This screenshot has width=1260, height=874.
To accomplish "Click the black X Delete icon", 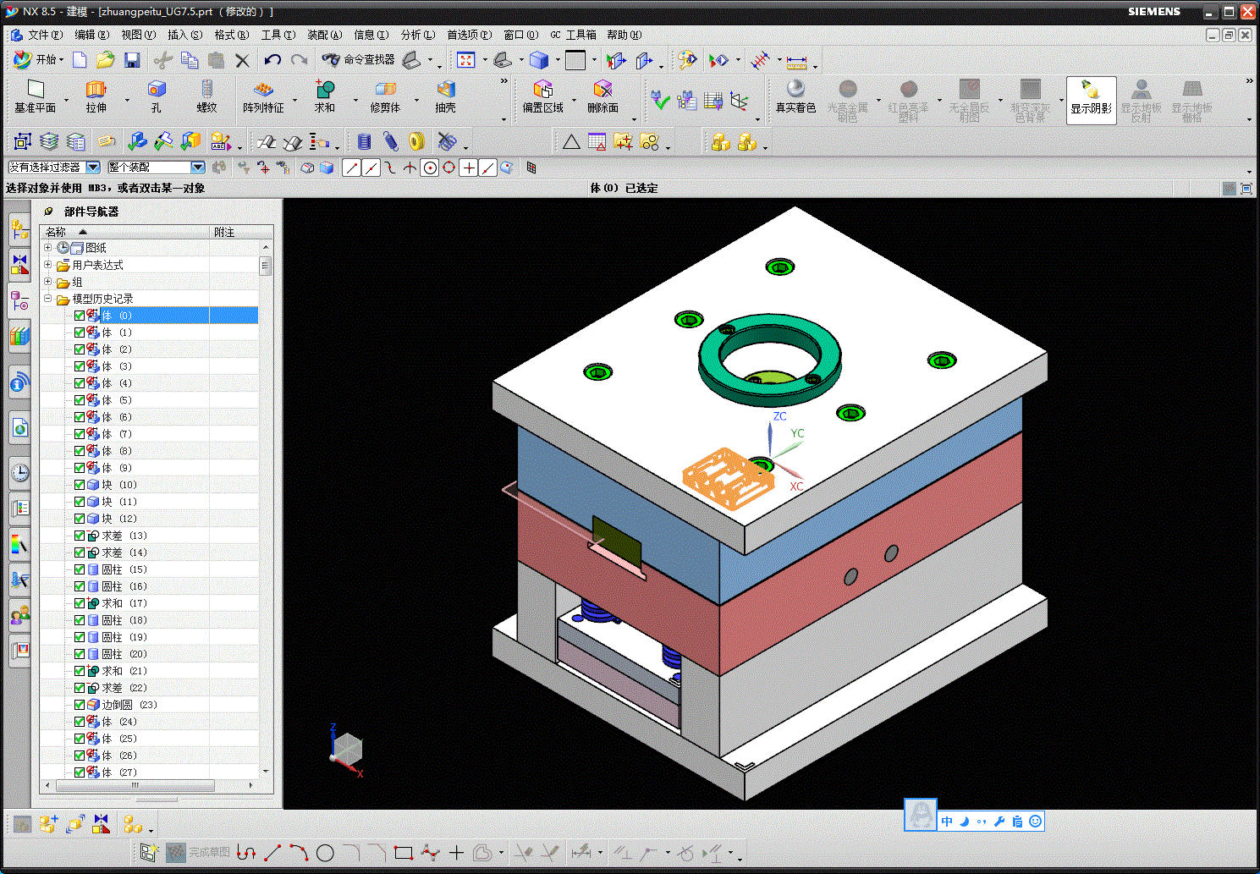I will (x=243, y=59).
